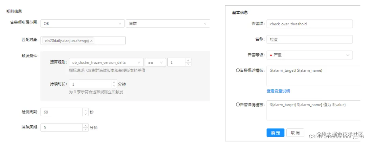Click the 告警概述模板 text area
This screenshot has width=368, height=142.
point(313,76)
